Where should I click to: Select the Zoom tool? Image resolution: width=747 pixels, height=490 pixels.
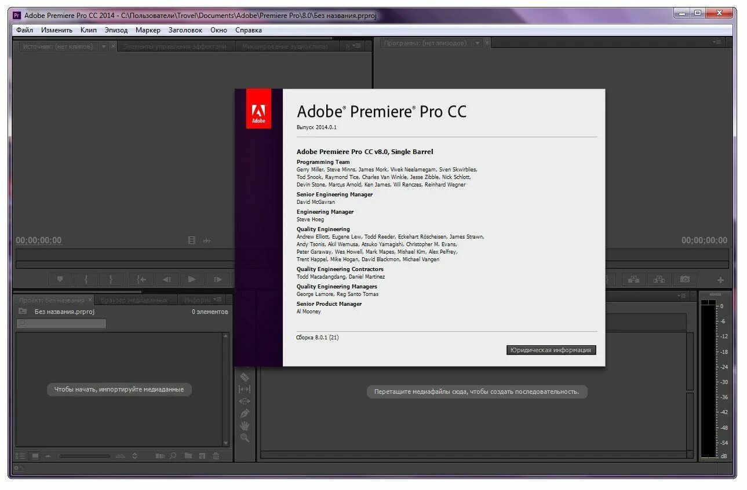245,438
